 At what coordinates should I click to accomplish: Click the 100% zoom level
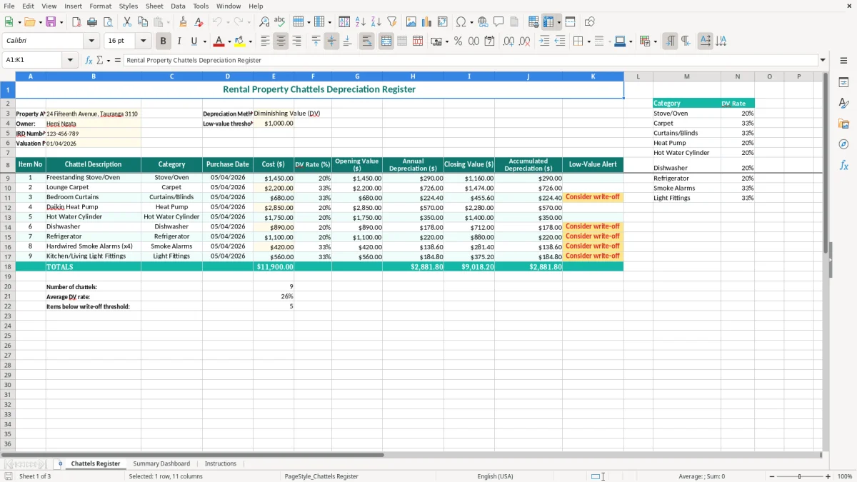(x=845, y=476)
